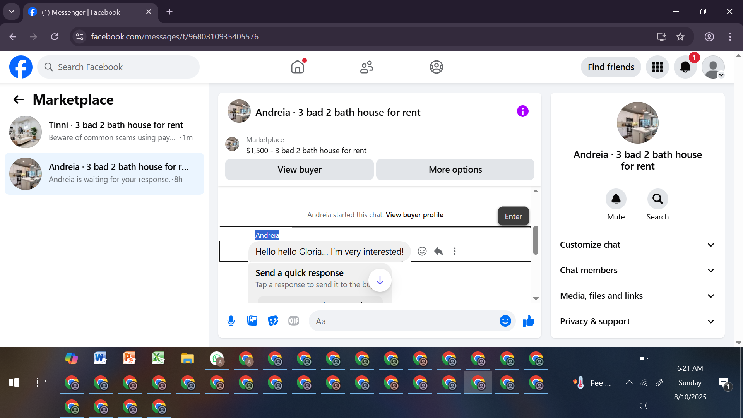
Task: Open Facebook notifications bell
Action: tap(685, 67)
